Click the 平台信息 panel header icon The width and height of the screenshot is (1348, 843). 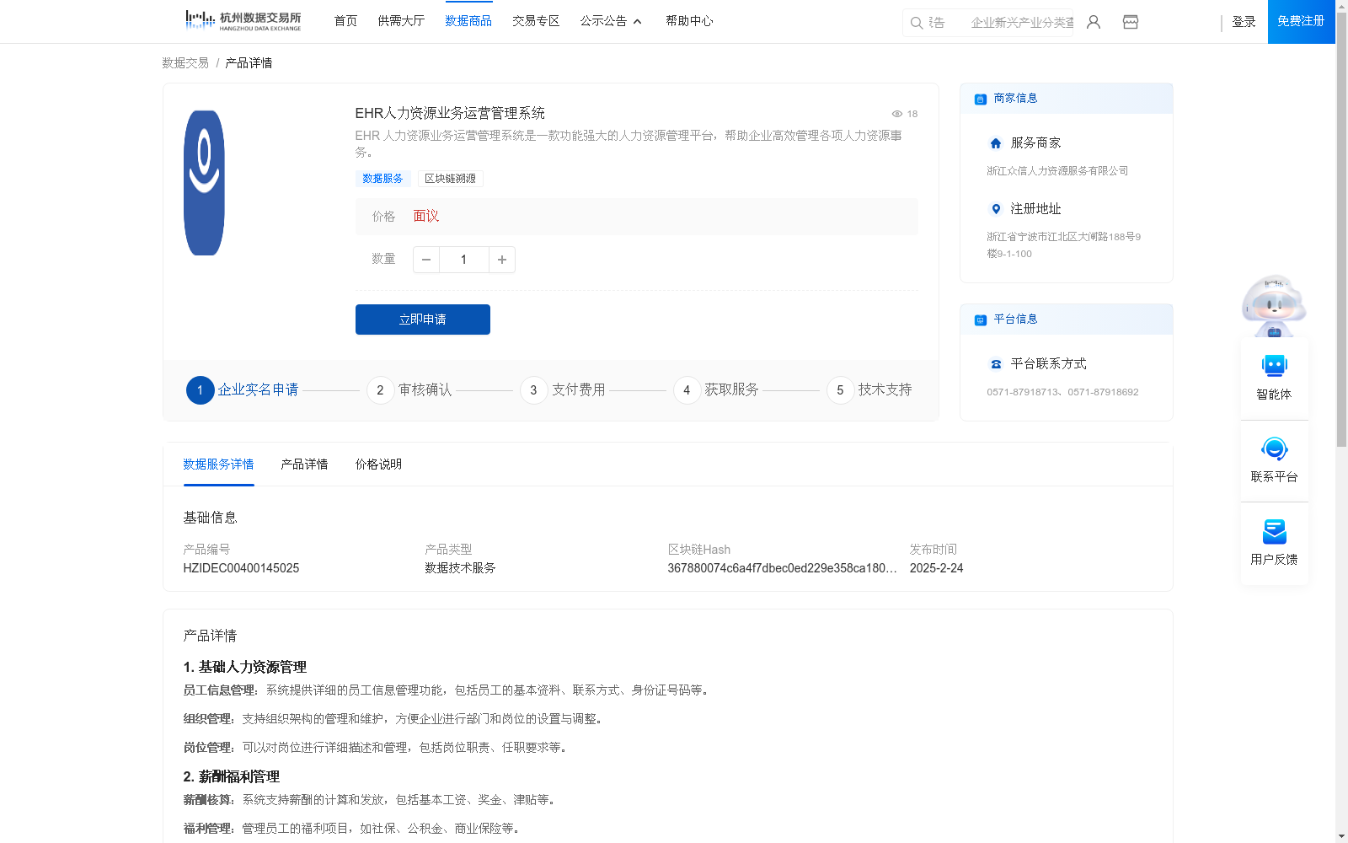[981, 319]
